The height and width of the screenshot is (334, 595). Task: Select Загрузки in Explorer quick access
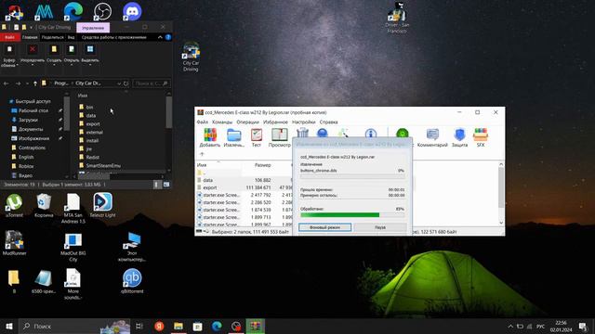click(x=28, y=120)
